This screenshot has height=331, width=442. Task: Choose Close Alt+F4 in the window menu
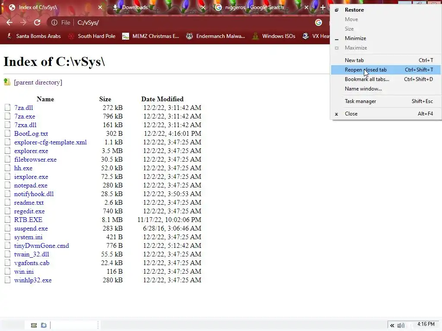pyautogui.click(x=386, y=114)
